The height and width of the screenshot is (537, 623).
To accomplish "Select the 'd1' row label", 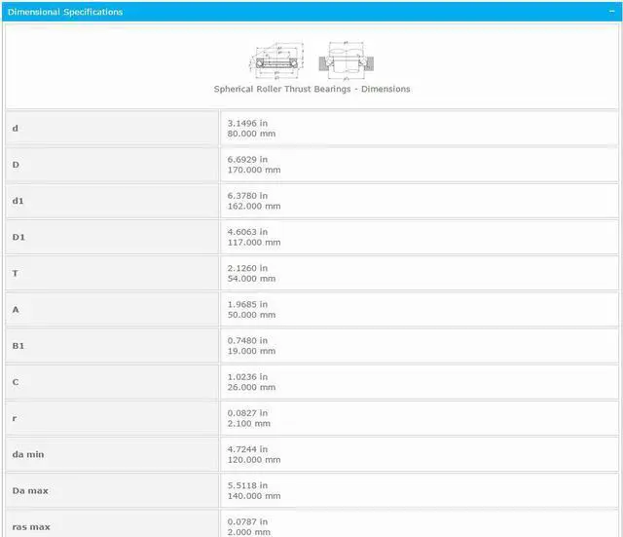I will (x=18, y=201).
